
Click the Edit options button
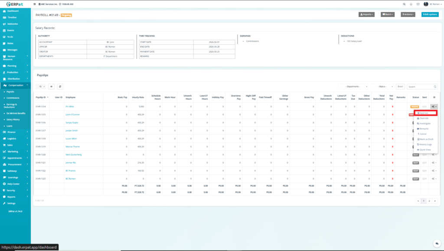coord(429,14)
